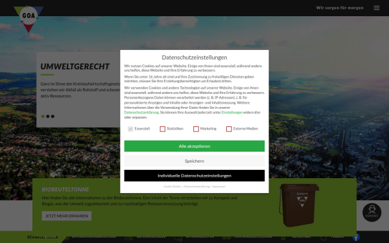Click the brown Biotonne bin image
Screen dimensions: 389x243
click(299, 205)
